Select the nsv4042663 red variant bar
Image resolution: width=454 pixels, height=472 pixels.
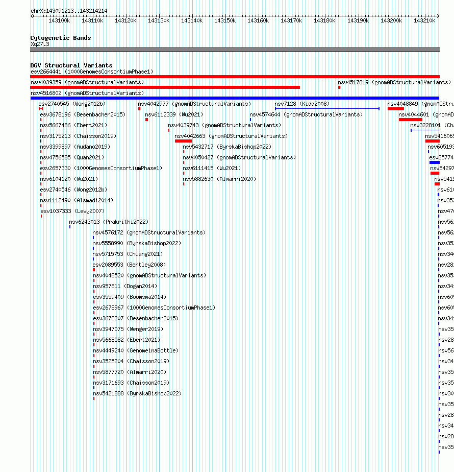coord(184,141)
